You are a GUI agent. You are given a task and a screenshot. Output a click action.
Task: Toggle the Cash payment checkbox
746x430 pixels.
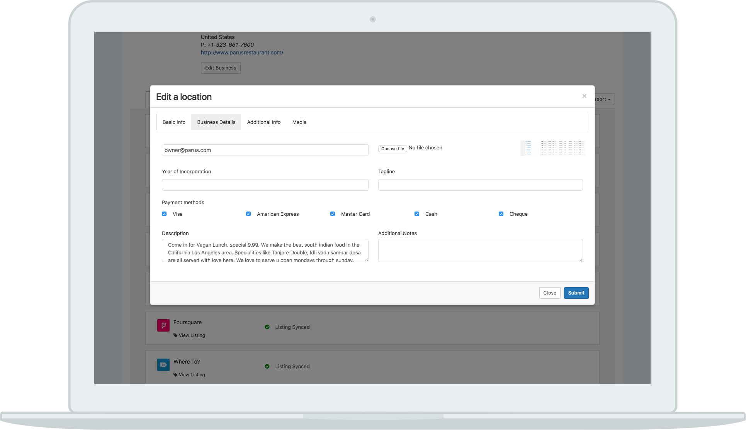pos(417,214)
